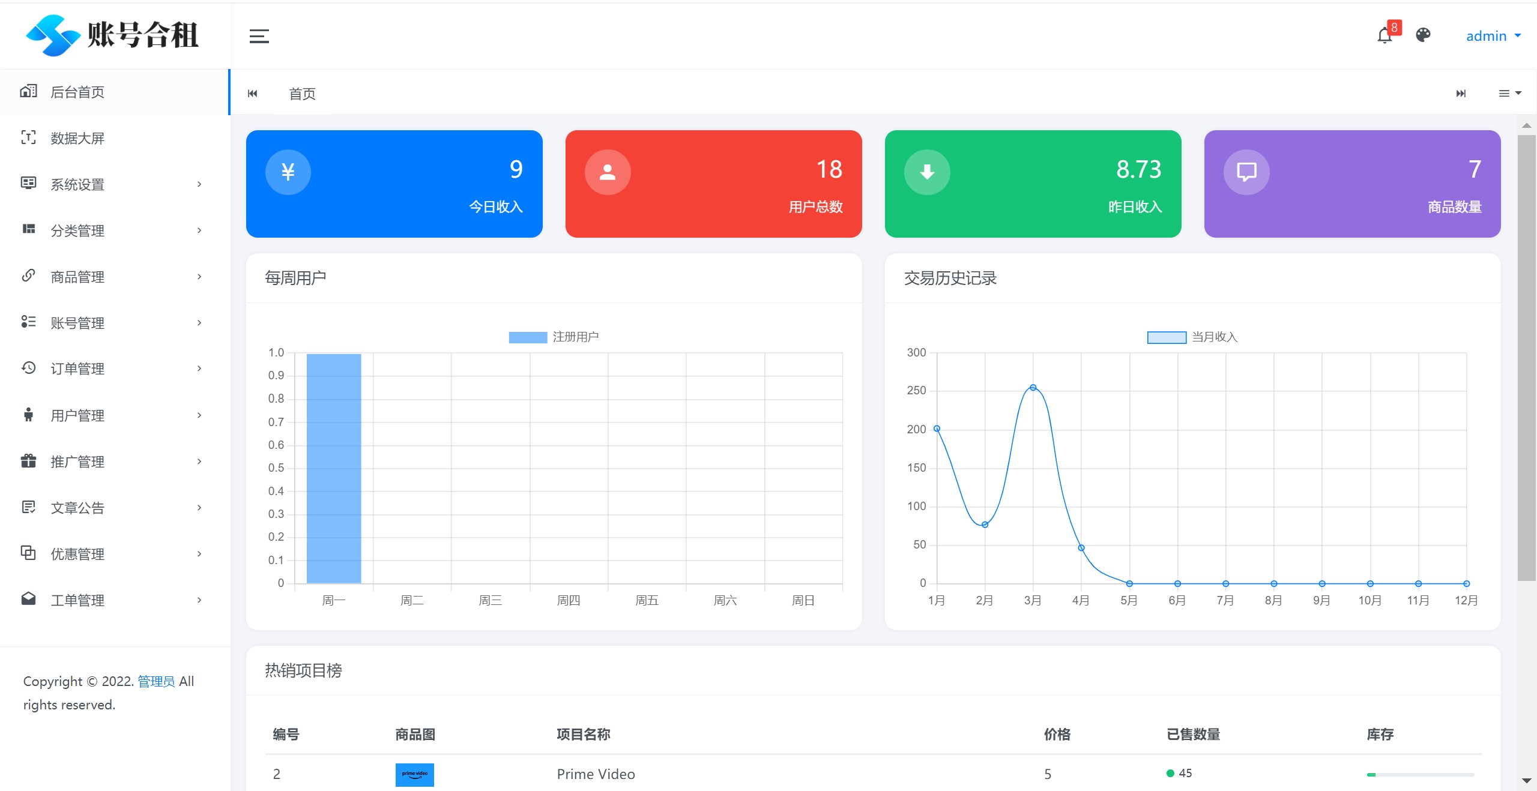Screen dimensions: 1537x791
Task: Click the 每周用户 card title
Action: tap(295, 278)
